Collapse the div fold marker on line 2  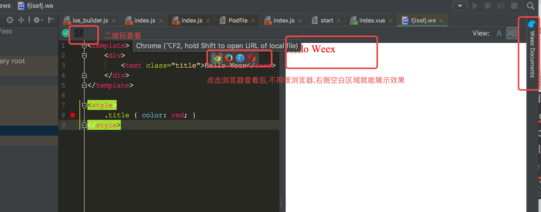point(84,55)
